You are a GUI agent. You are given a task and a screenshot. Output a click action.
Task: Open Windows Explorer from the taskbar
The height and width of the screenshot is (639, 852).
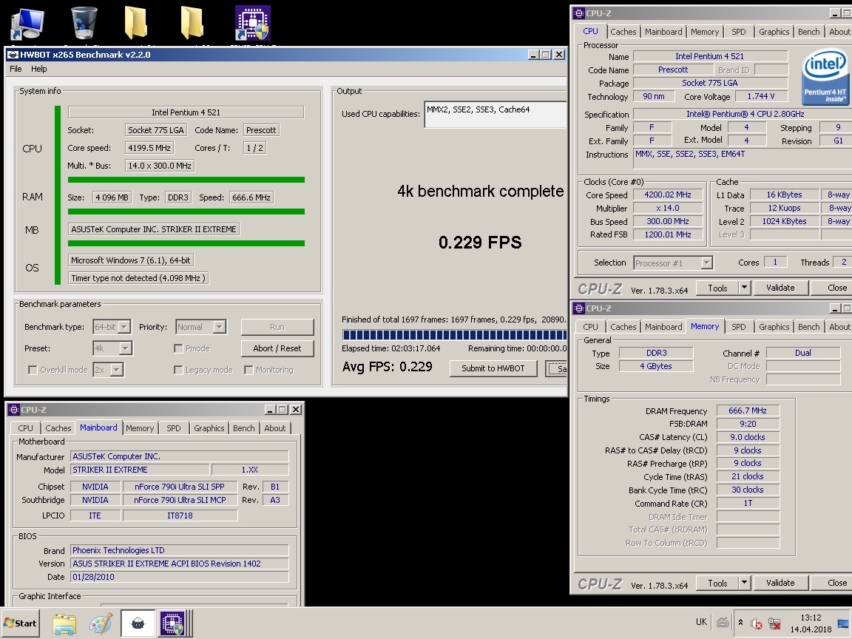(64, 623)
